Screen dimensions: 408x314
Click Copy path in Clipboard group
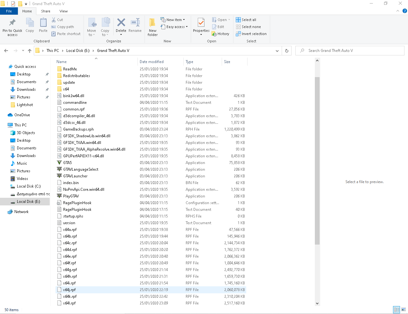point(63,27)
